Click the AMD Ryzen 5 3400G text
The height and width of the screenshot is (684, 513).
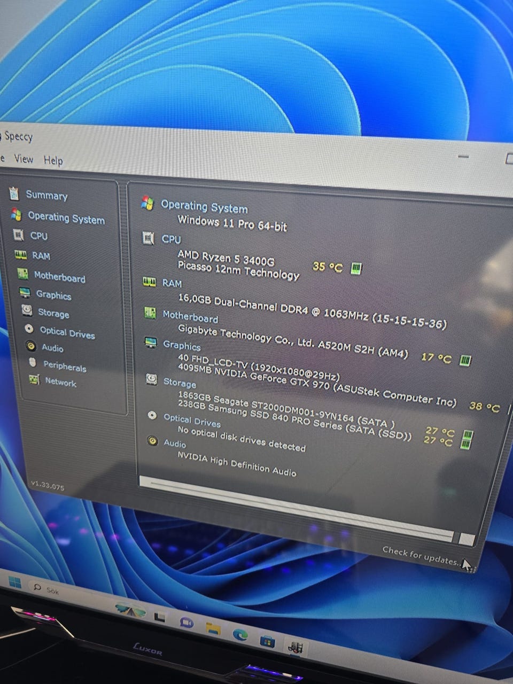pyautogui.click(x=226, y=258)
